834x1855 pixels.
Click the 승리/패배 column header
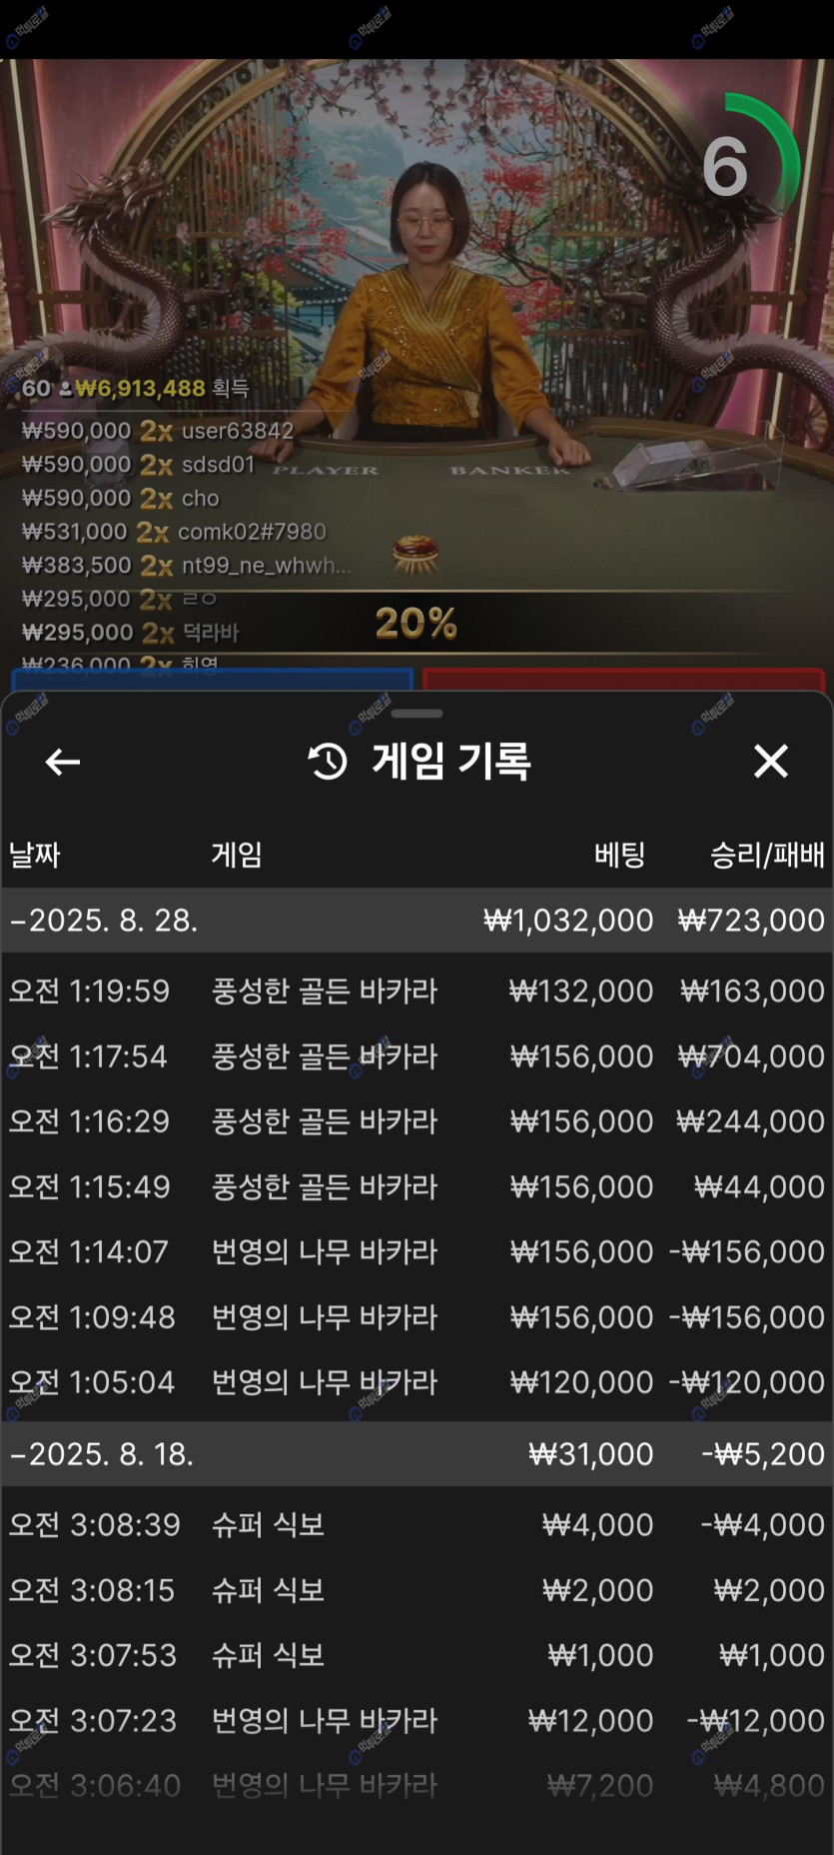point(767,855)
